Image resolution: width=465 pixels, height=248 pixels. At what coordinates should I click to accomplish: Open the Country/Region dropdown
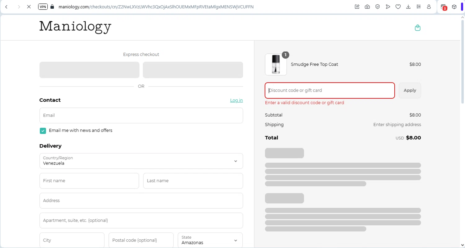(x=141, y=161)
